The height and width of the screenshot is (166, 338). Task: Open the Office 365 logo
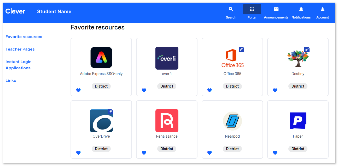pyautogui.click(x=232, y=58)
